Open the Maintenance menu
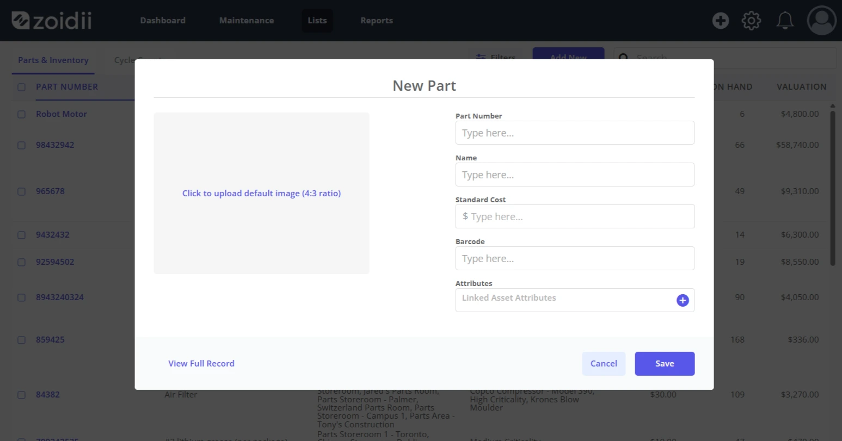 coord(247,21)
